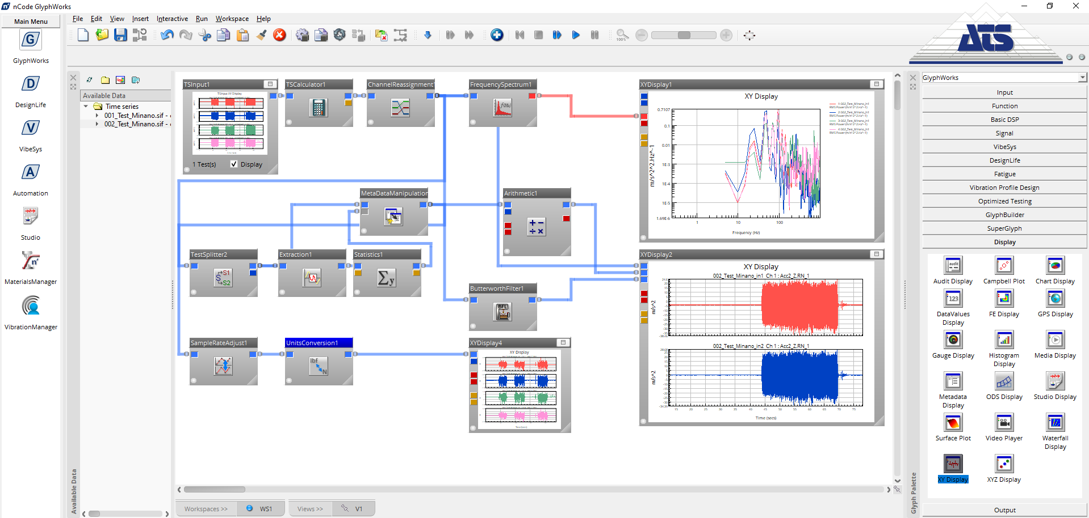1089x518 pixels.
Task: Launch MaterialsManager from the sidebar
Action: pyautogui.click(x=31, y=261)
